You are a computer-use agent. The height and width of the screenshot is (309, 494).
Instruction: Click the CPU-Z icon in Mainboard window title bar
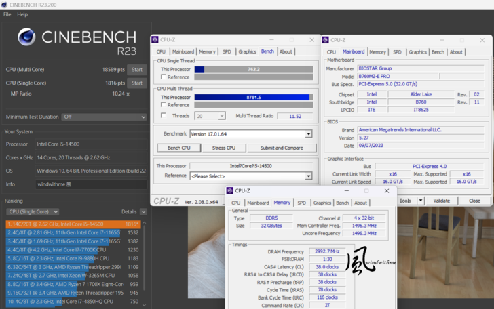(326, 40)
